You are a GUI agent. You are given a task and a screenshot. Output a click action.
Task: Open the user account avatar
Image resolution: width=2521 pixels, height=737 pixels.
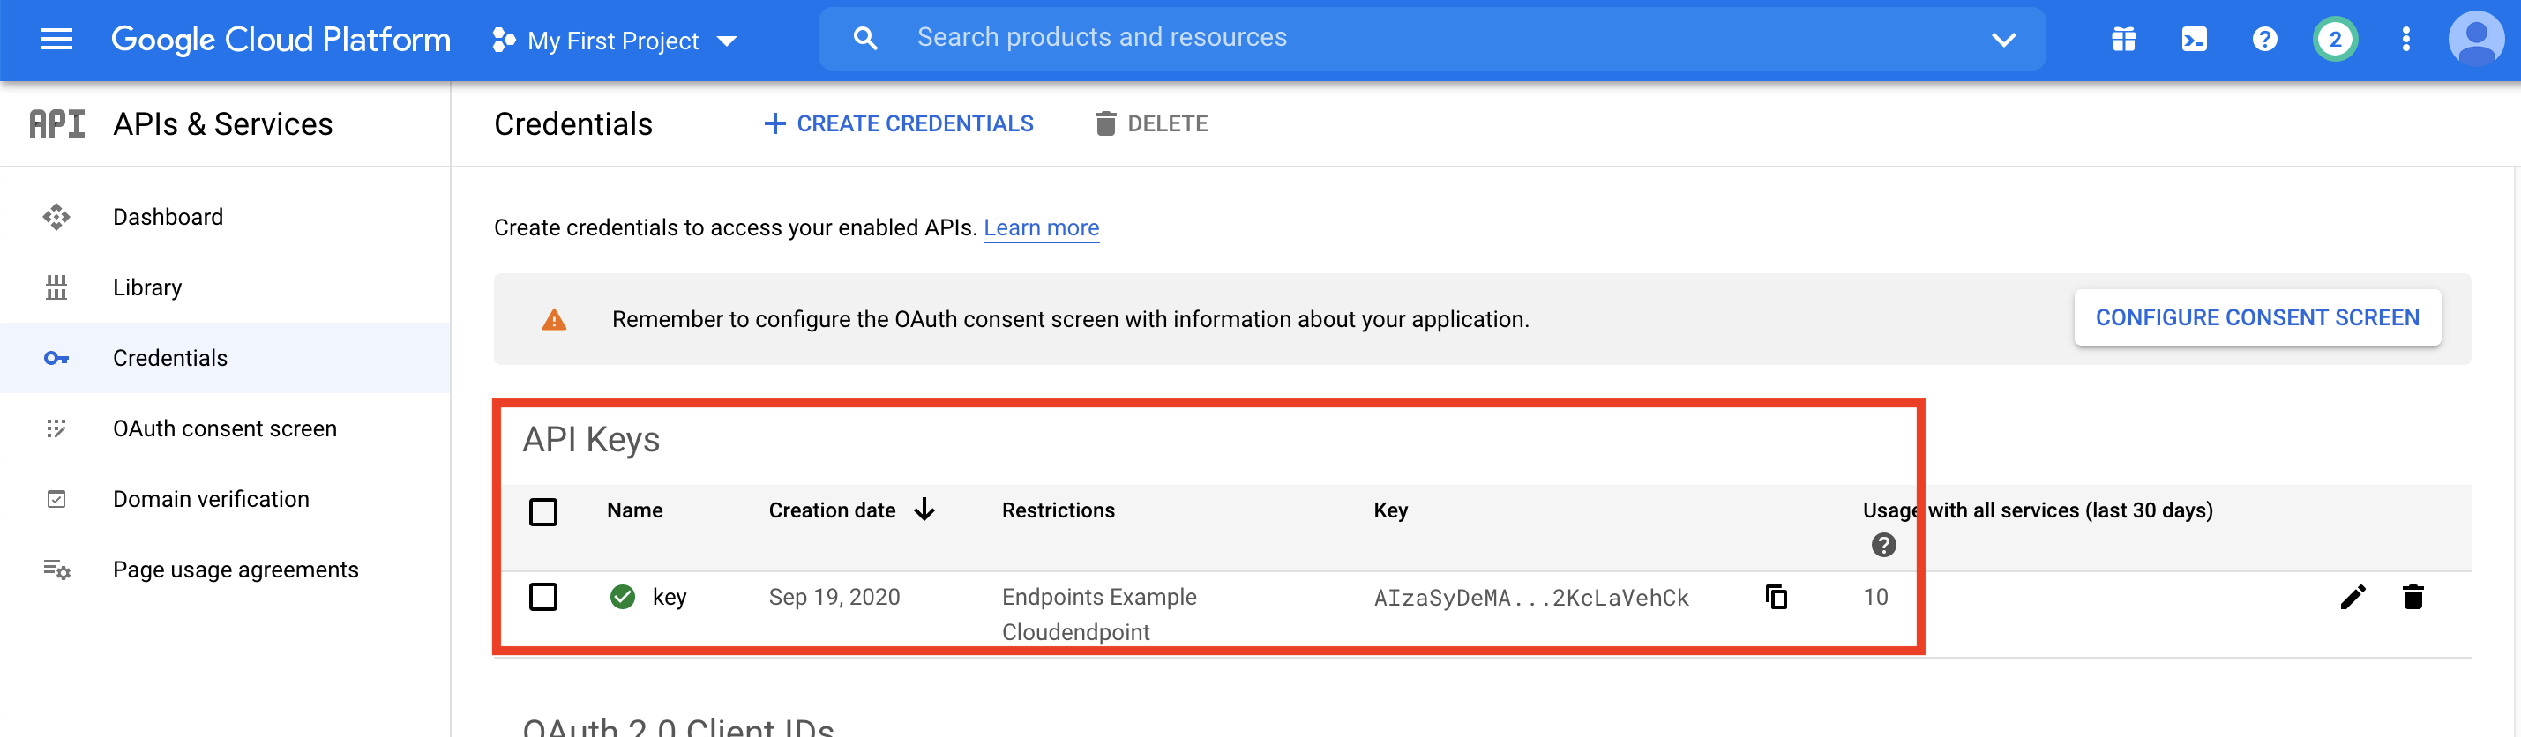[x=2476, y=39]
